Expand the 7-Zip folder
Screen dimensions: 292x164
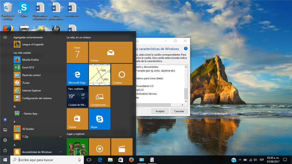coord(37,137)
